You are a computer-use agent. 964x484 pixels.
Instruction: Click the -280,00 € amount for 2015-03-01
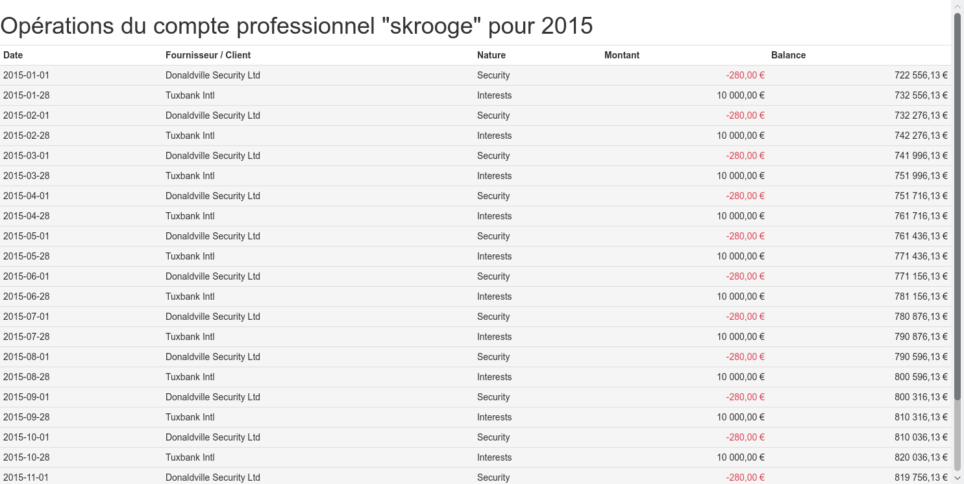pos(745,156)
